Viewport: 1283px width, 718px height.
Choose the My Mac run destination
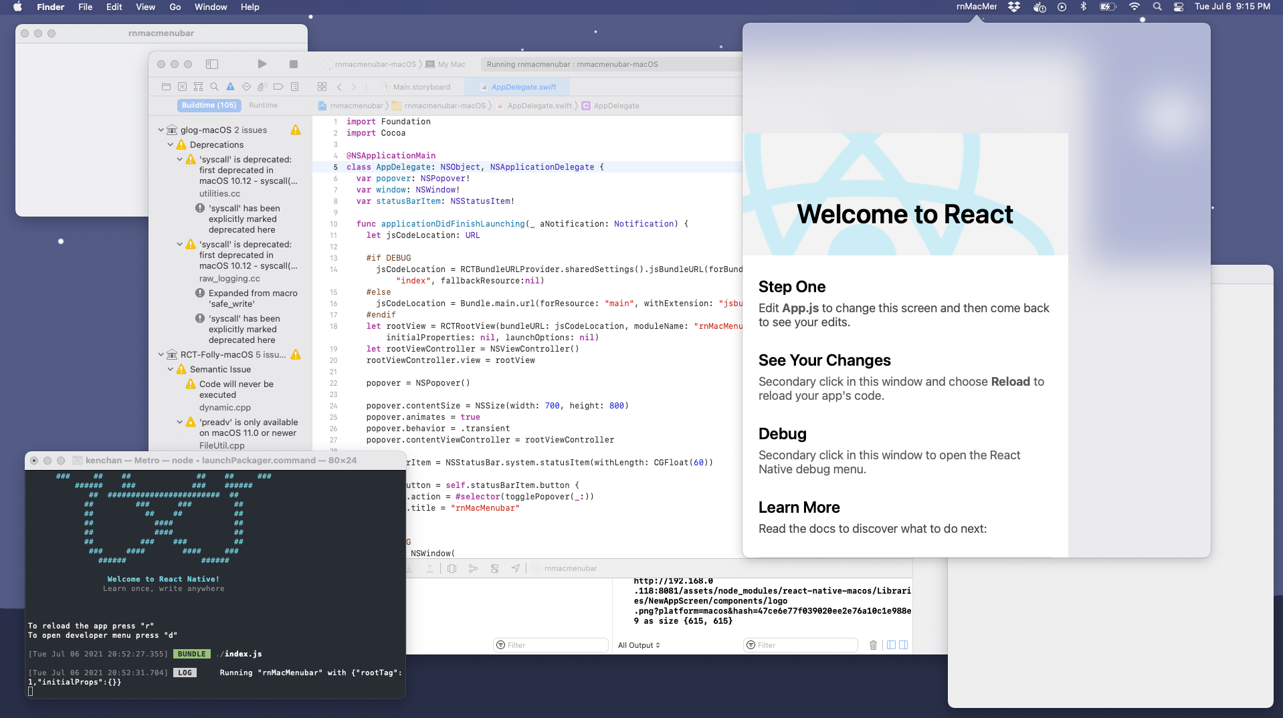click(446, 64)
